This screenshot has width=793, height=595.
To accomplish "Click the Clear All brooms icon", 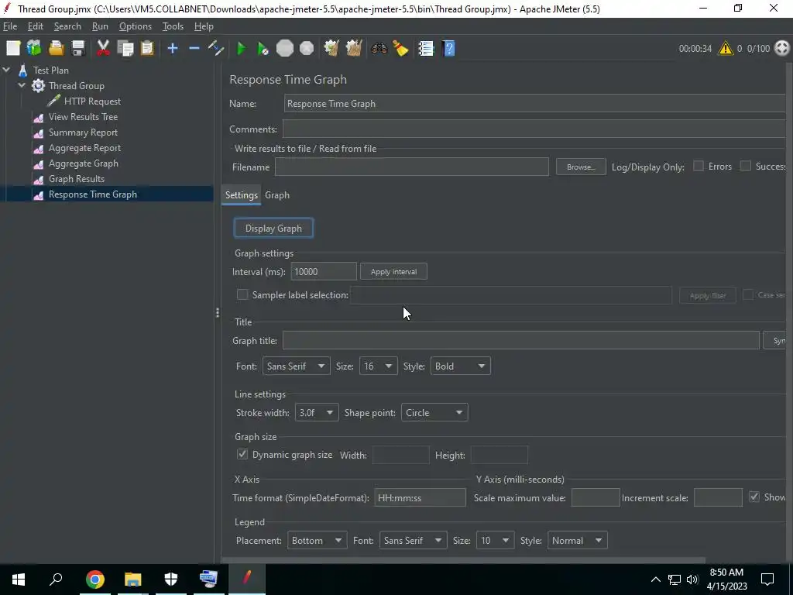I will (353, 49).
